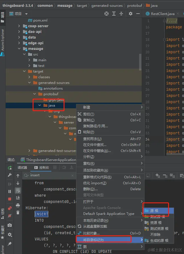Expand the dao-api module
The height and width of the screenshot is (254, 184).
tap(19, 31)
